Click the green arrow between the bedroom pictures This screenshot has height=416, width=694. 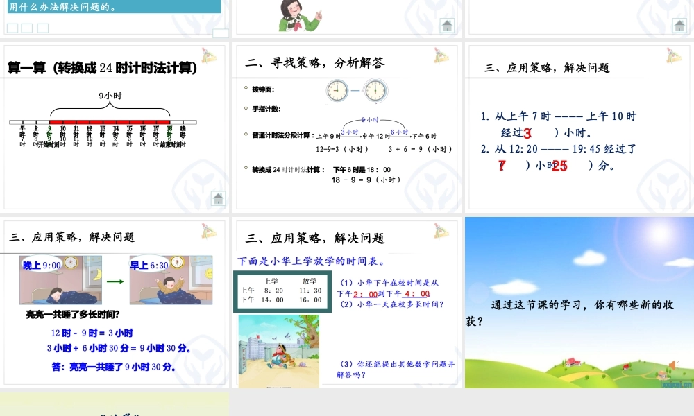[115, 281]
